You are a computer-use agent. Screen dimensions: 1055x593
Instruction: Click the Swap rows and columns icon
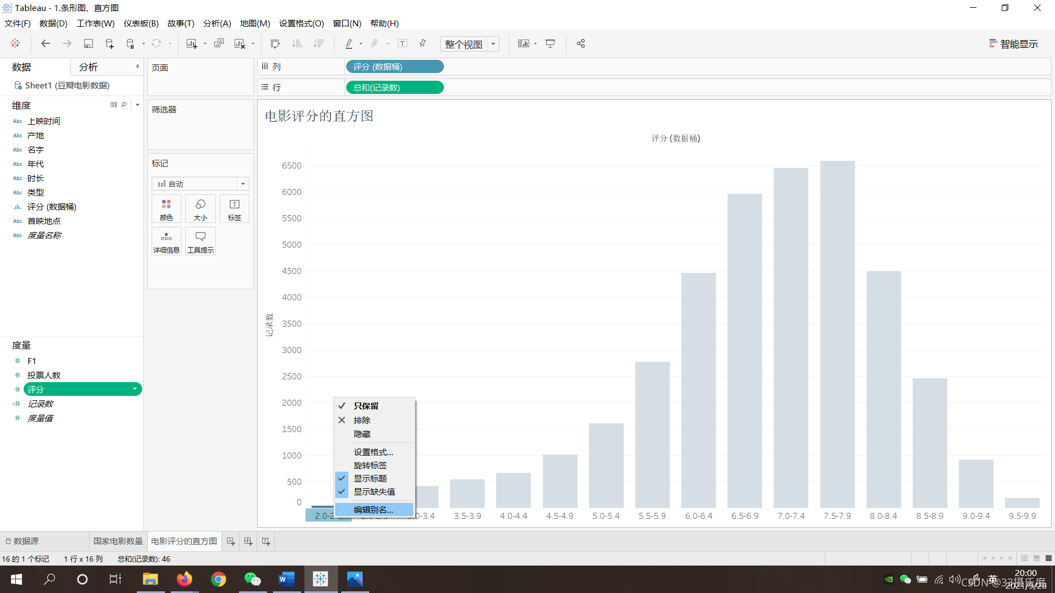pos(275,43)
